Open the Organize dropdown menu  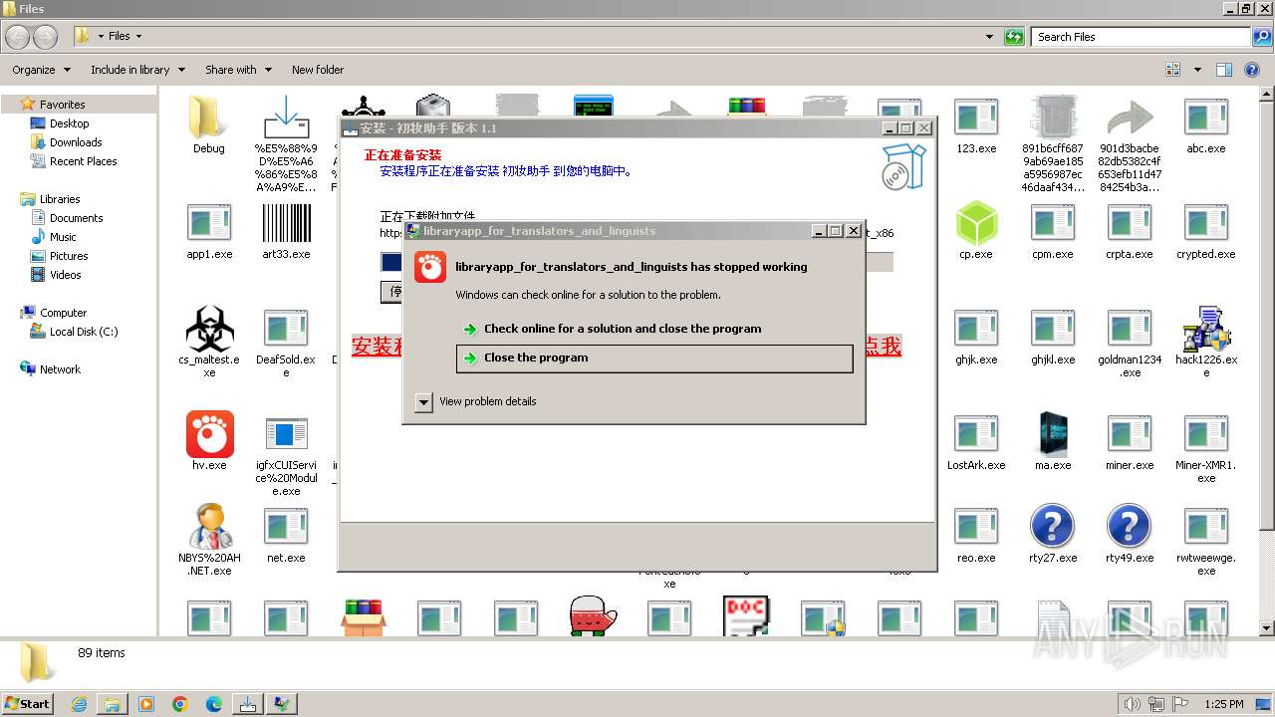click(x=41, y=70)
